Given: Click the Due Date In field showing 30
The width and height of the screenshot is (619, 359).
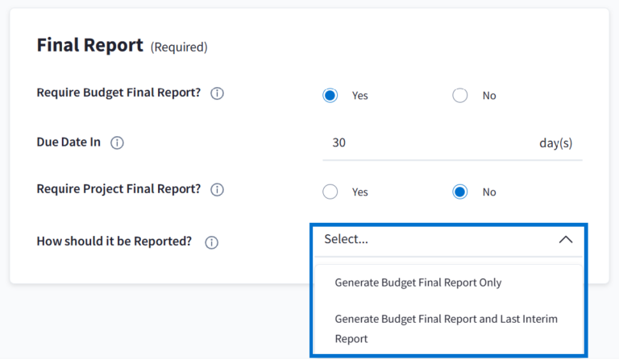Looking at the screenshot, I should coord(419,142).
